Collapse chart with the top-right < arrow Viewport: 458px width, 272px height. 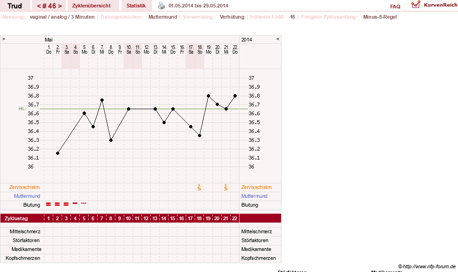(x=278, y=39)
